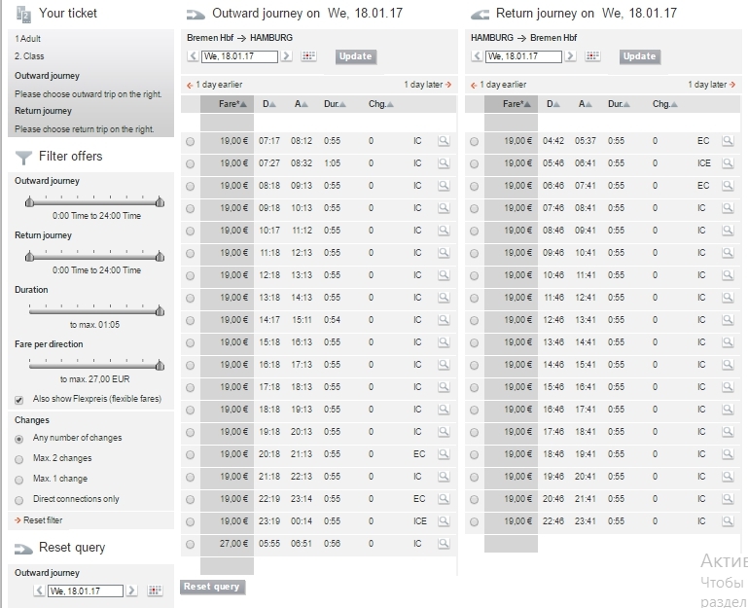Show details for the 23:19 ICE outward train
The height and width of the screenshot is (608, 748).
[444, 521]
